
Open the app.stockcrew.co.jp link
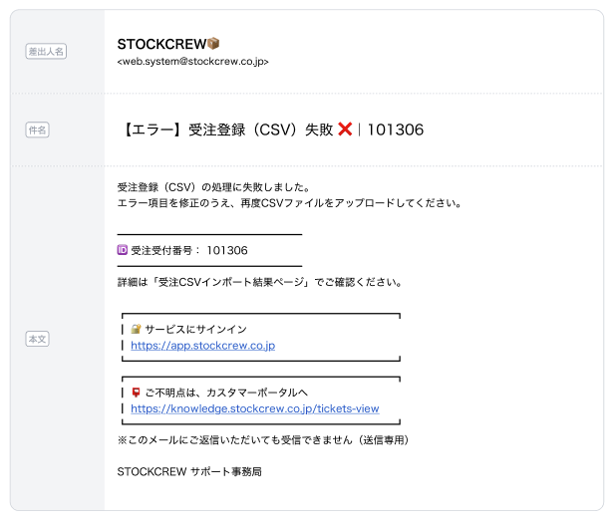click(x=202, y=346)
